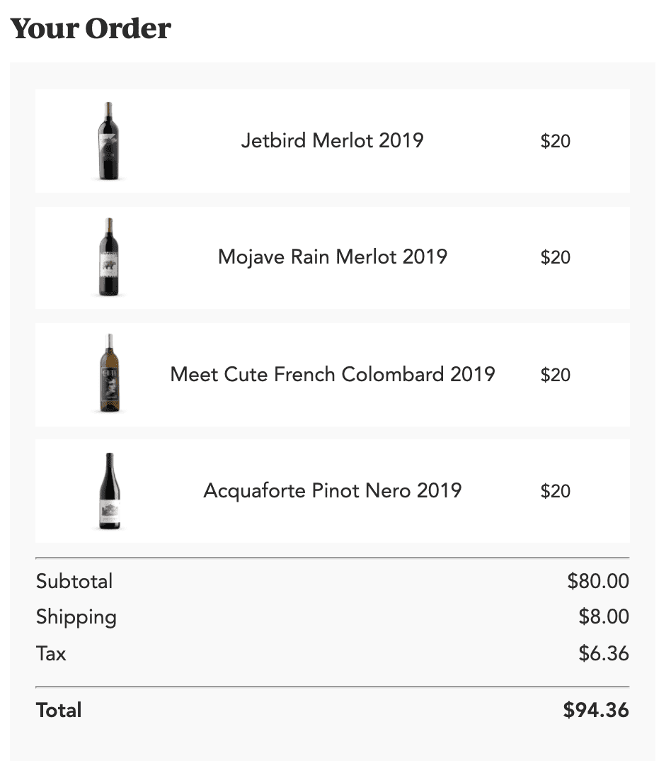
Task: Click the $94.36 total amount
Action: coord(596,710)
